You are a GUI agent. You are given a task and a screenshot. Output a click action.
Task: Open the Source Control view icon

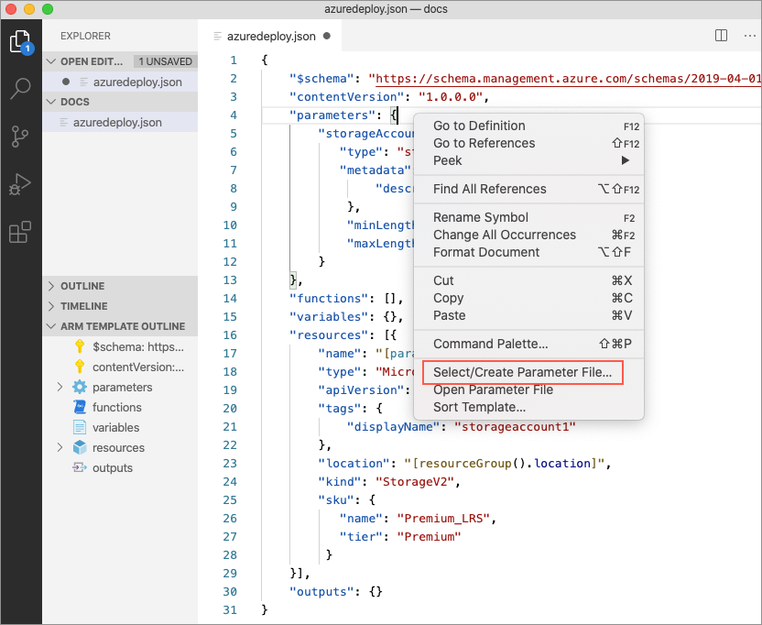(x=20, y=137)
